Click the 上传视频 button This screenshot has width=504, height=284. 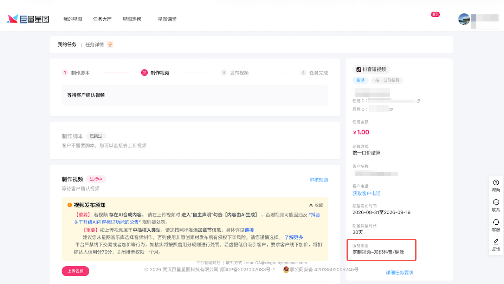click(76, 271)
